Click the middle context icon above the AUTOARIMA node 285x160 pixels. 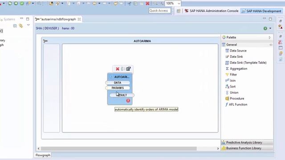point(123,69)
